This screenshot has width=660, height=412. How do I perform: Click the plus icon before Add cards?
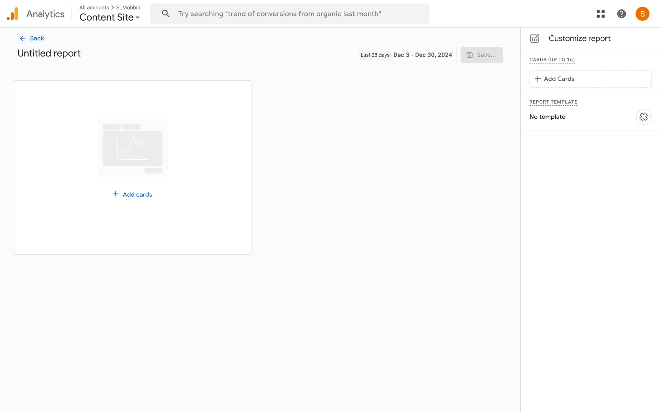pos(115,194)
